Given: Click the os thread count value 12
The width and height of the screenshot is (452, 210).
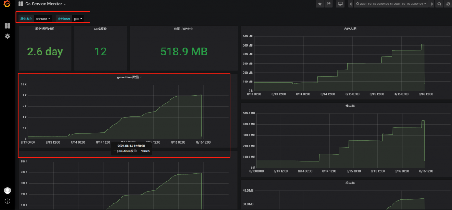Looking at the screenshot, I should [101, 52].
